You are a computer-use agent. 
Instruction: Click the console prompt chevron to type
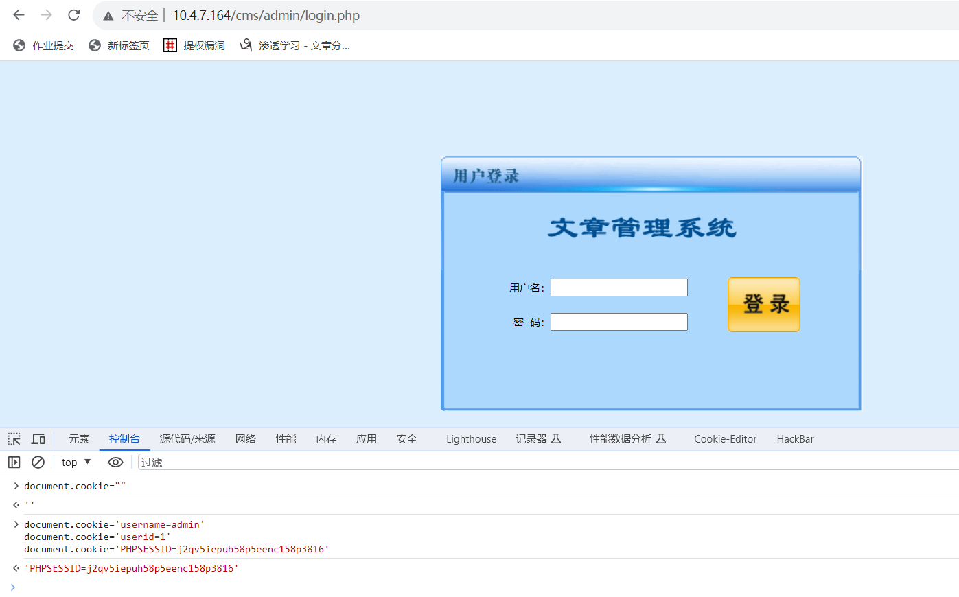[x=13, y=587]
